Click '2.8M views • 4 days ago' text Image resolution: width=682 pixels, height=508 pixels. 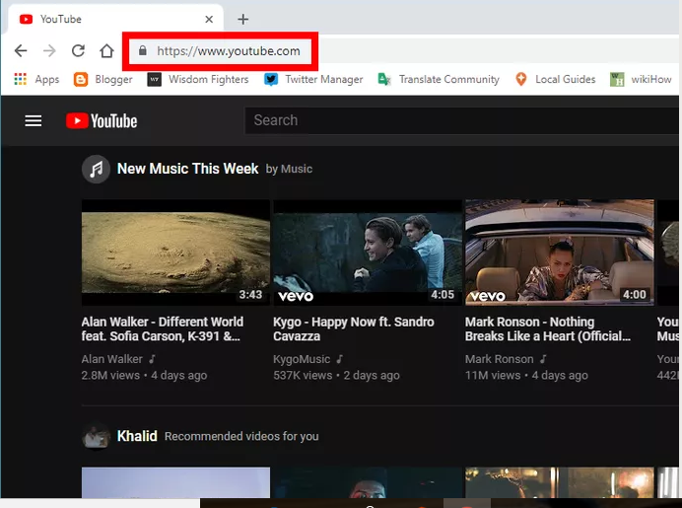[x=144, y=375]
